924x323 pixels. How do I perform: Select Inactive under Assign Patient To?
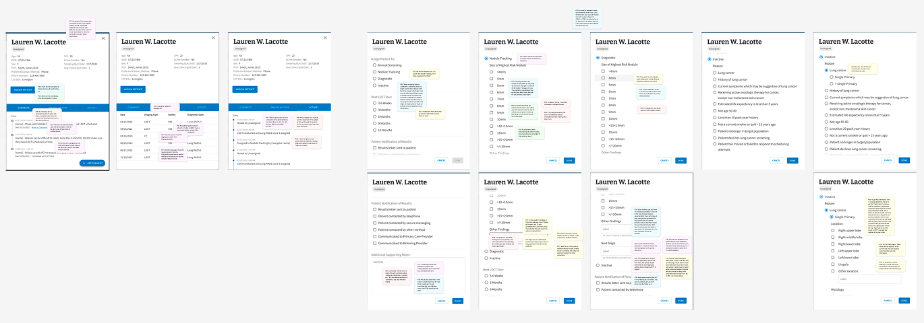[374, 85]
